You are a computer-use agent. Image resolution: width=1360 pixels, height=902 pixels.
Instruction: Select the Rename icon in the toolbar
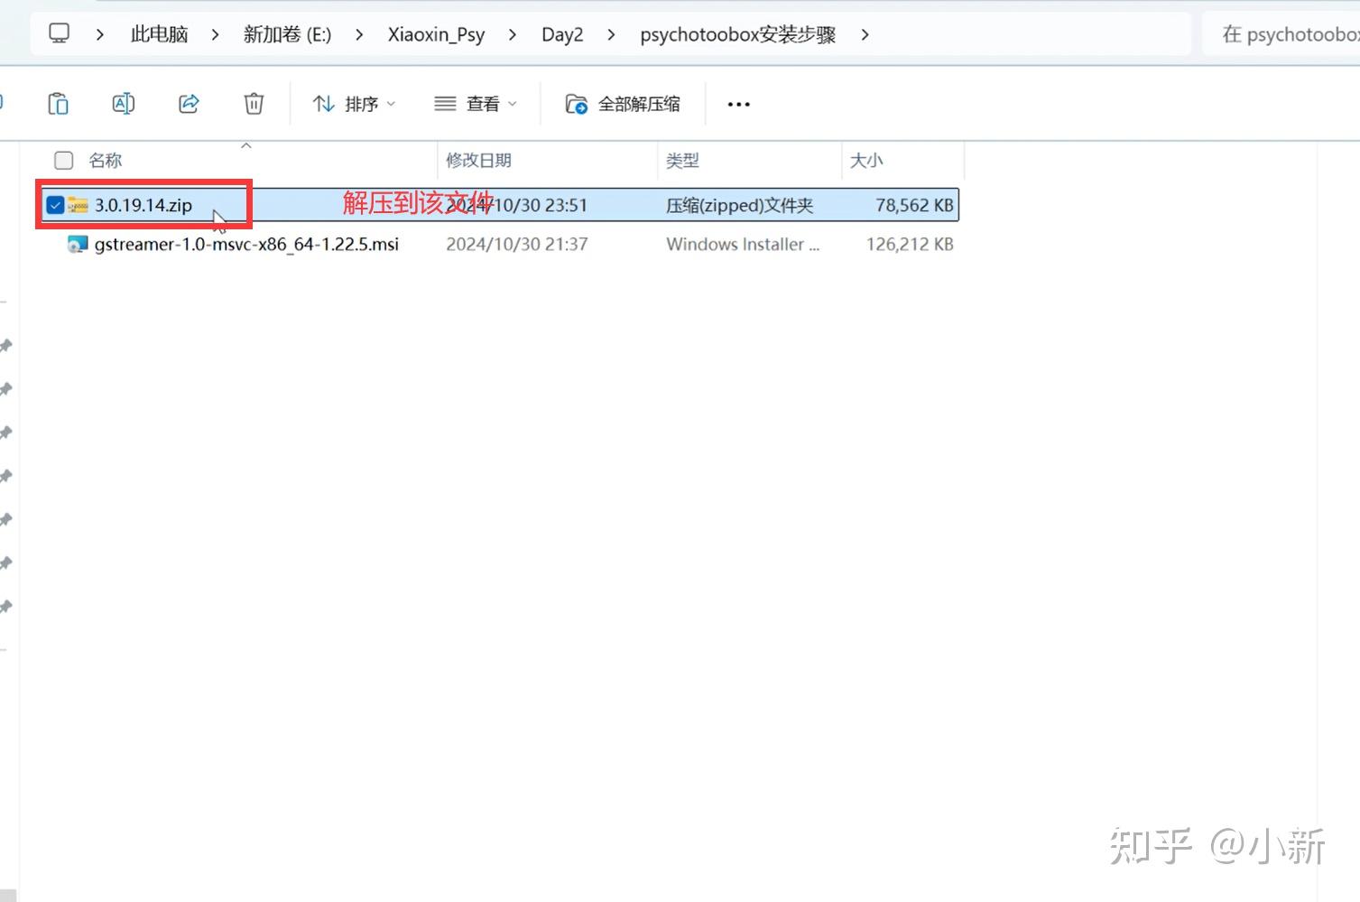coord(123,103)
